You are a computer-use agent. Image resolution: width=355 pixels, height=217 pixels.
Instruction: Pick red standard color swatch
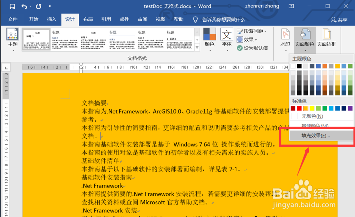pos(299,108)
